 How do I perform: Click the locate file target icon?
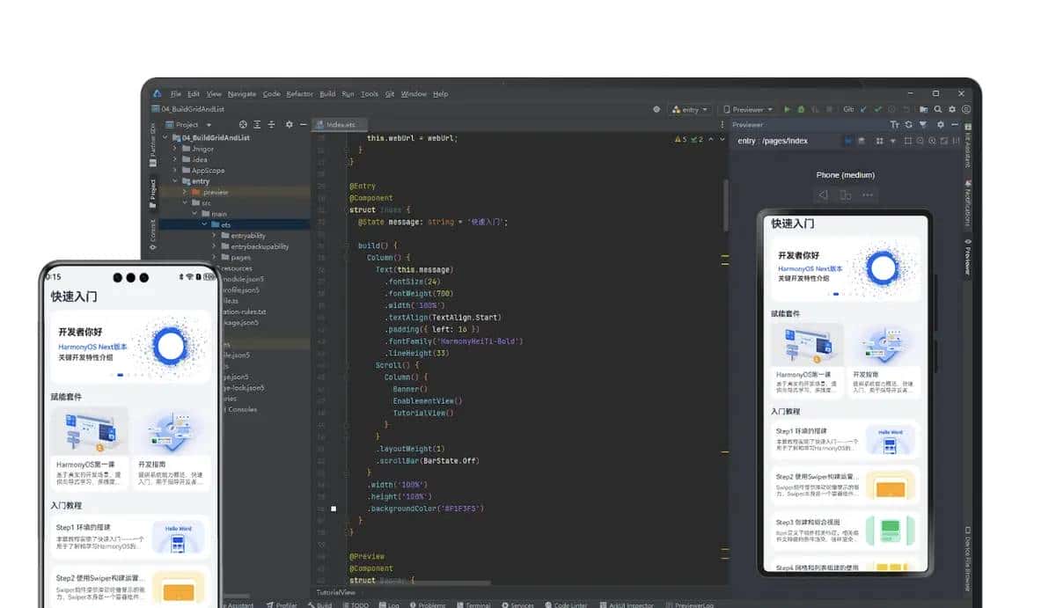(243, 125)
